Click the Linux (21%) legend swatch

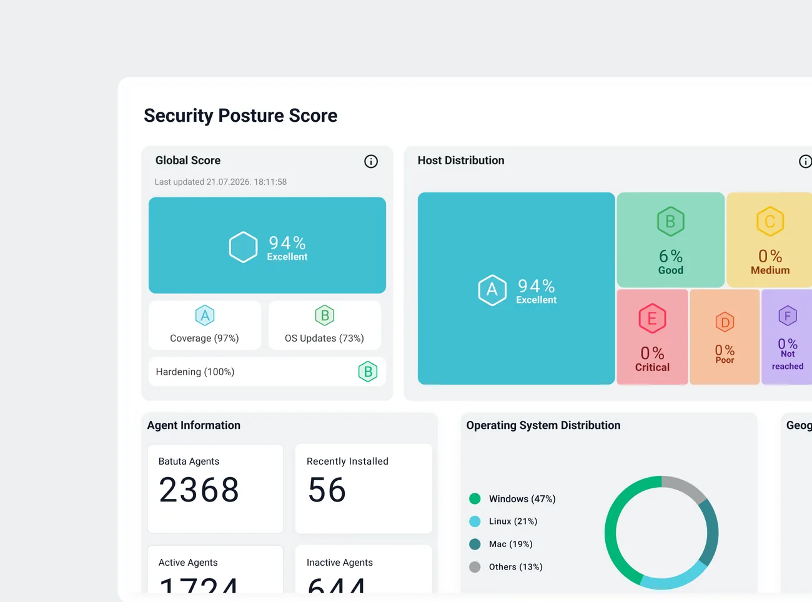475,521
